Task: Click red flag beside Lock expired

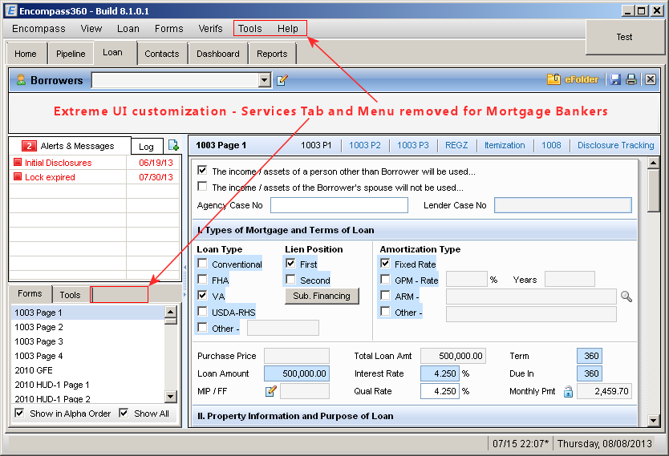Action: [x=18, y=176]
